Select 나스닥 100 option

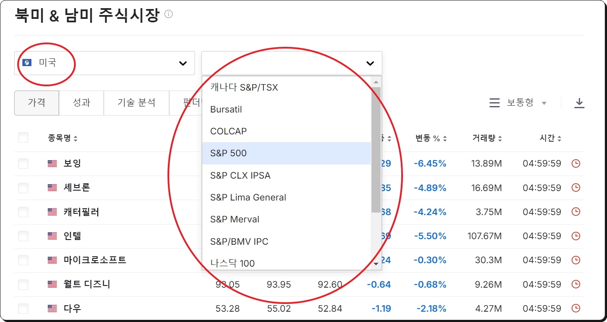[x=286, y=261]
